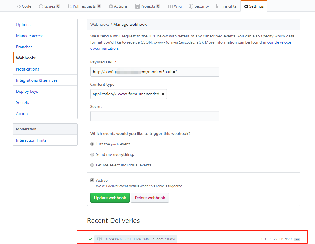Open the ellipsis menu for recent delivery

(297, 239)
